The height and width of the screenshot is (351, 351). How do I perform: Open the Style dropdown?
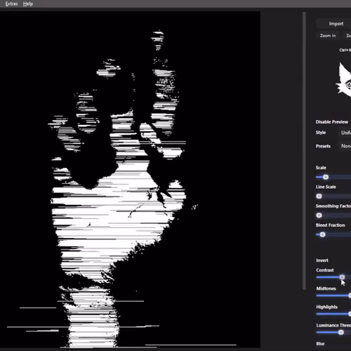[345, 133]
